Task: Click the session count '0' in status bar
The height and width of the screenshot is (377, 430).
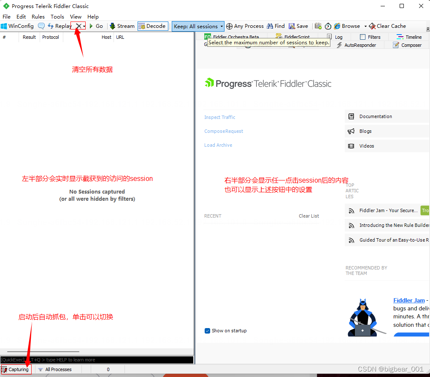Action: click(x=108, y=369)
